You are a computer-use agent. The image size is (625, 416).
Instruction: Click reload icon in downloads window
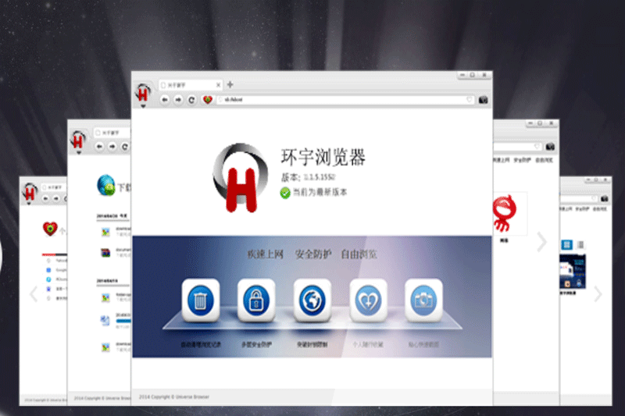pos(125,147)
